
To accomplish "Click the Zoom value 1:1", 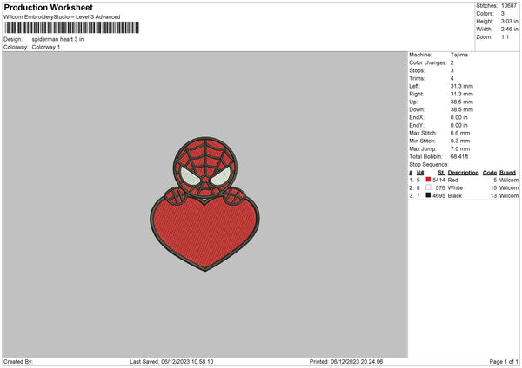I will (x=505, y=36).
